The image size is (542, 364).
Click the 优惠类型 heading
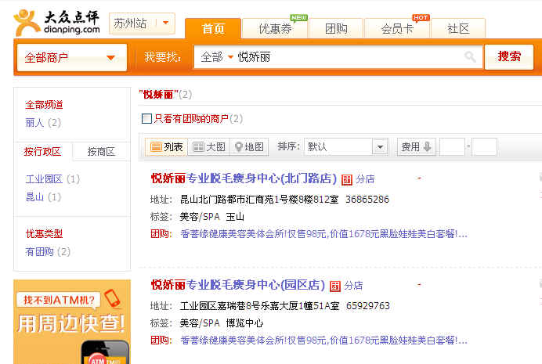tap(44, 234)
